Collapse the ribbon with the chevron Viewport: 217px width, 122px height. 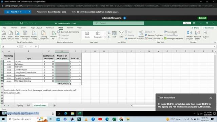215,42
